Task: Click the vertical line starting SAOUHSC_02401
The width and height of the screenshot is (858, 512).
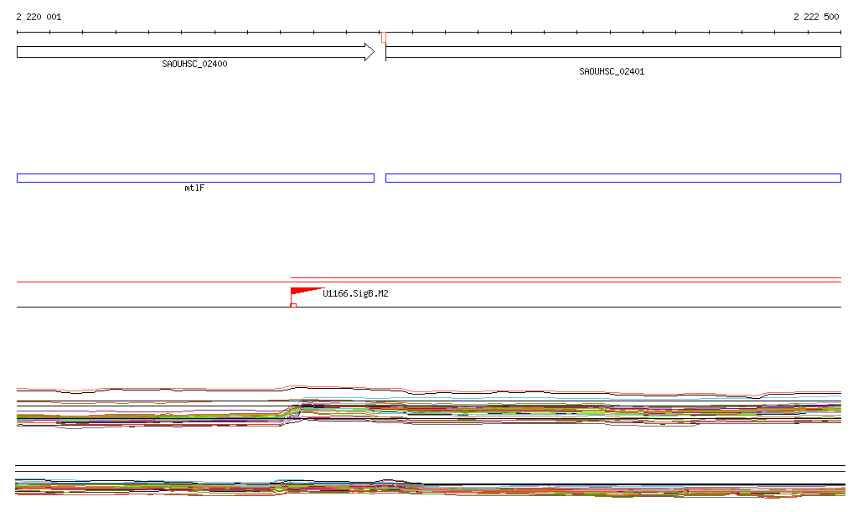Action: click(385, 50)
